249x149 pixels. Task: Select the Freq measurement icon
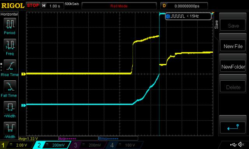10,45
